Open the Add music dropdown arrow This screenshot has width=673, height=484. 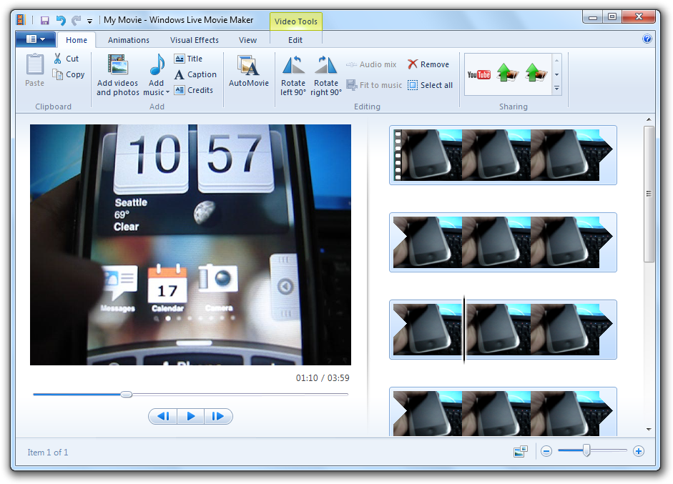(x=167, y=92)
